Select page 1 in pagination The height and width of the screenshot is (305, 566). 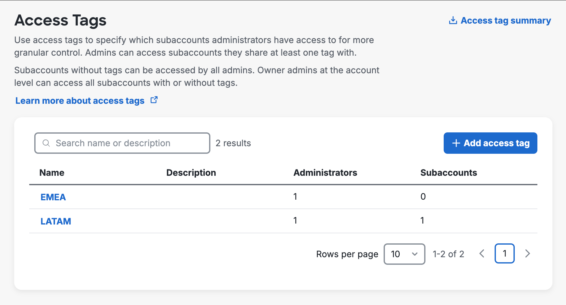pos(504,254)
